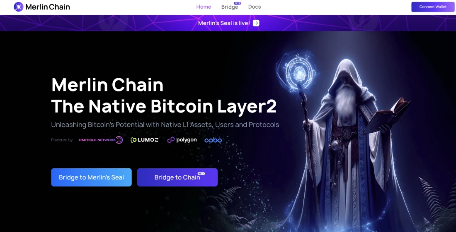Go to the Docs page
The height and width of the screenshot is (232, 456).
point(255,7)
